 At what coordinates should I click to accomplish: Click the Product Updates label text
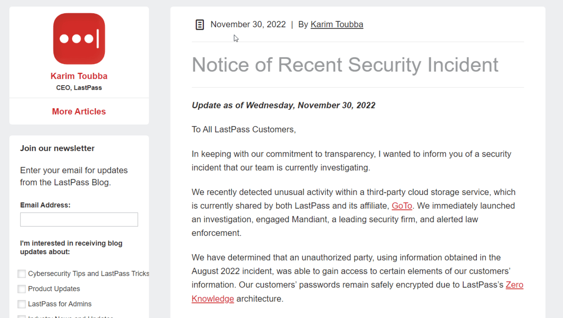[54, 289]
